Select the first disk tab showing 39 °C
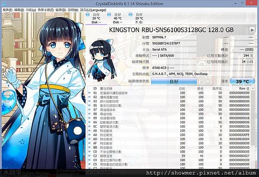The height and width of the screenshot is (177, 259). click(x=96, y=18)
